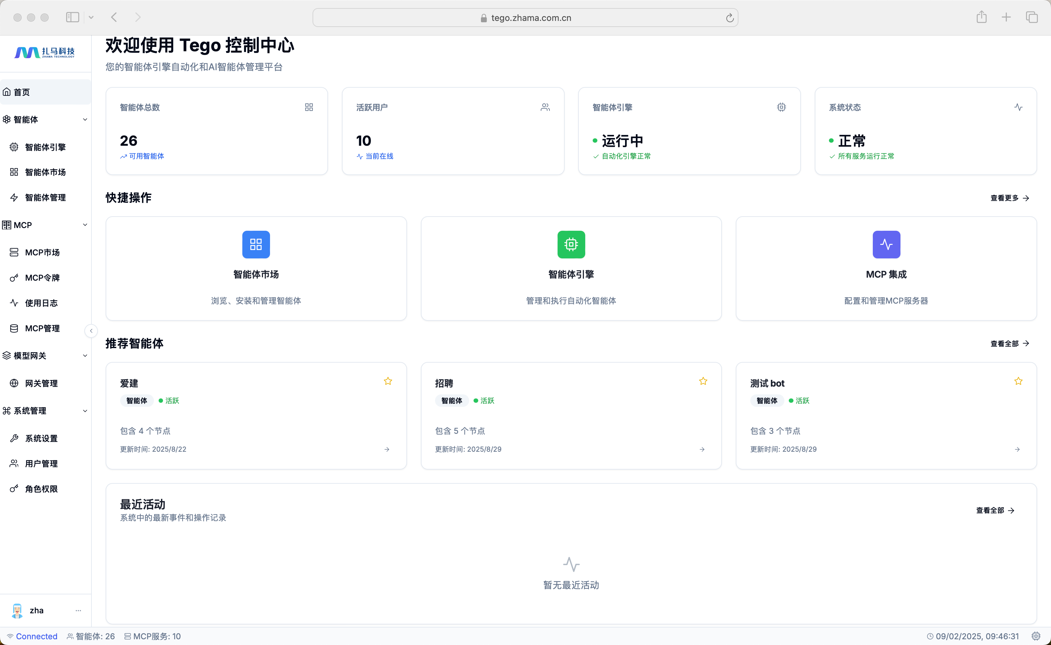Reload the page with the refresh icon
The width and height of the screenshot is (1051, 645).
730,18
